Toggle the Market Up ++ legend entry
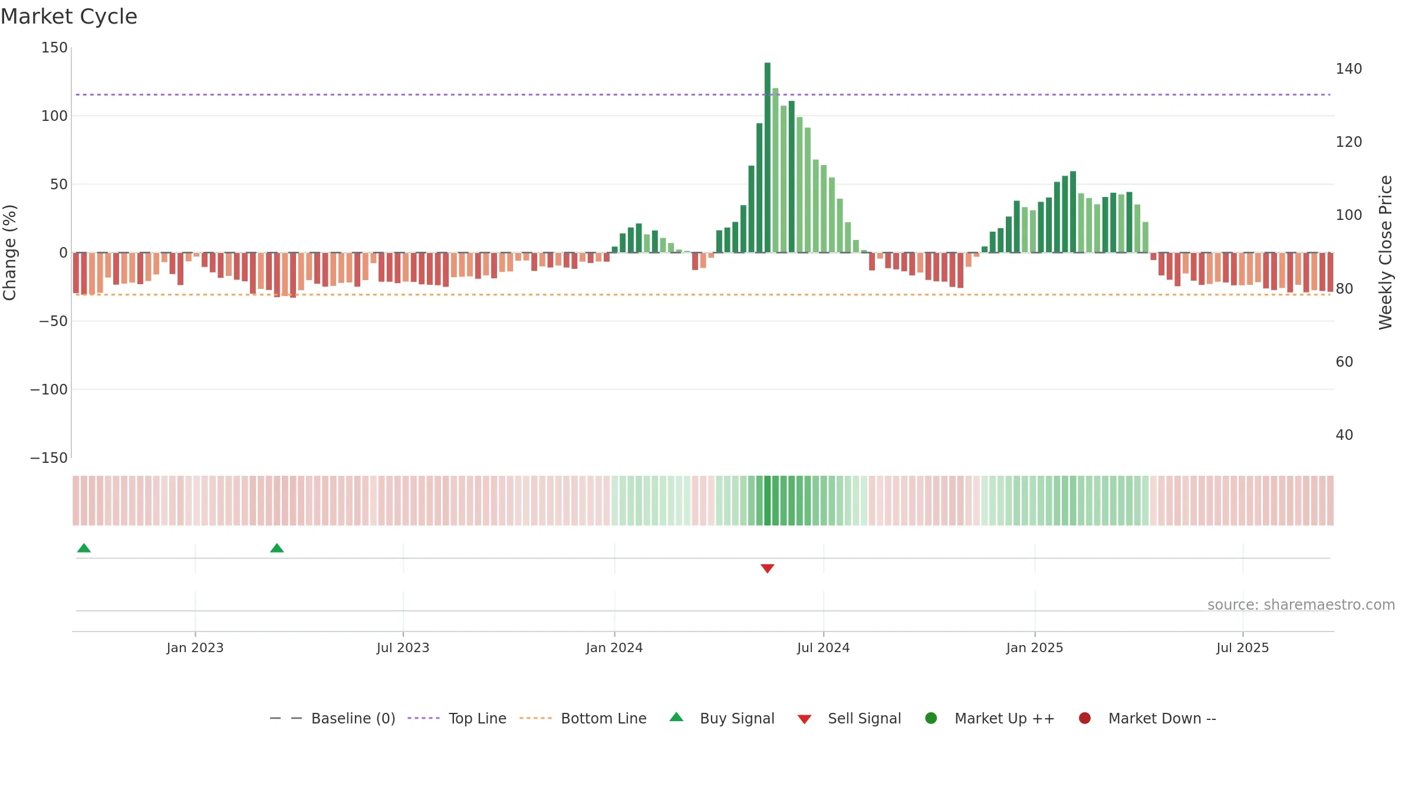Screen dimensions: 1415x796 tap(990, 718)
